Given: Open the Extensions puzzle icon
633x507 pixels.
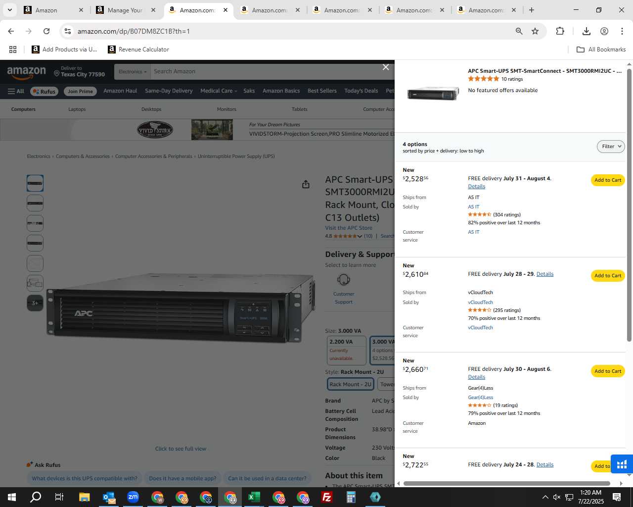Looking at the screenshot, I should point(560,31).
